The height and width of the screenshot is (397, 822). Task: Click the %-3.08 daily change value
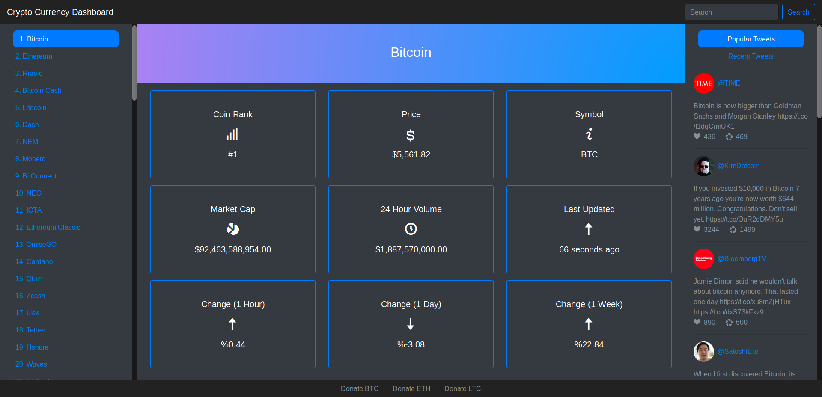pyautogui.click(x=411, y=344)
